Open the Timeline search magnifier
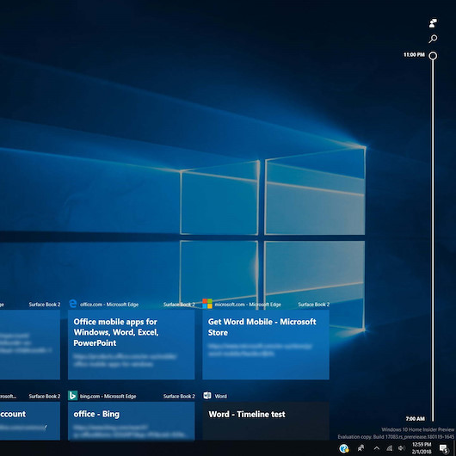The image size is (456, 456). coord(433,39)
